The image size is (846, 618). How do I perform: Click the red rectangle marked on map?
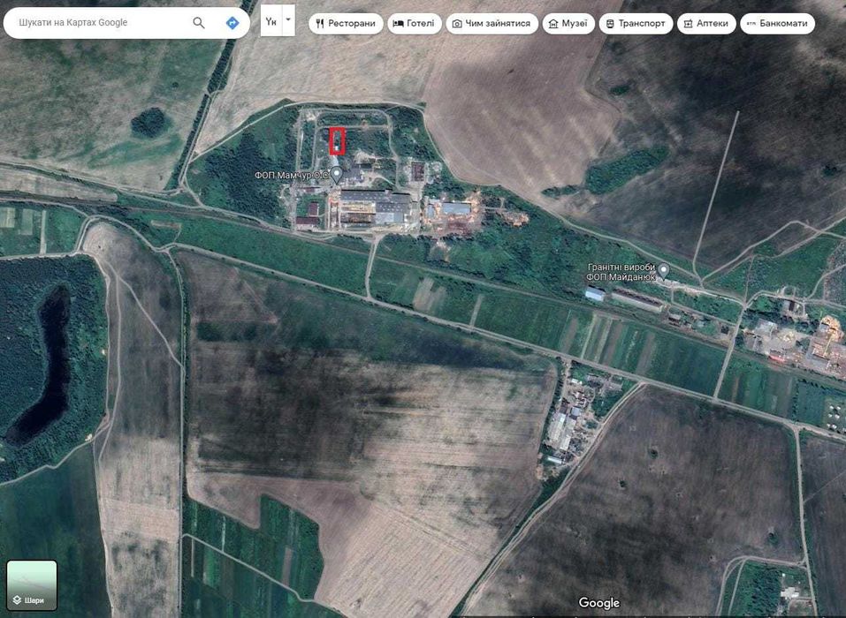point(337,141)
